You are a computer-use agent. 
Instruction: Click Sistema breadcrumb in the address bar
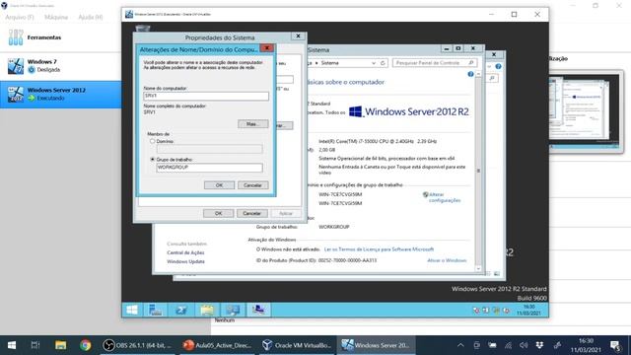[x=329, y=63]
